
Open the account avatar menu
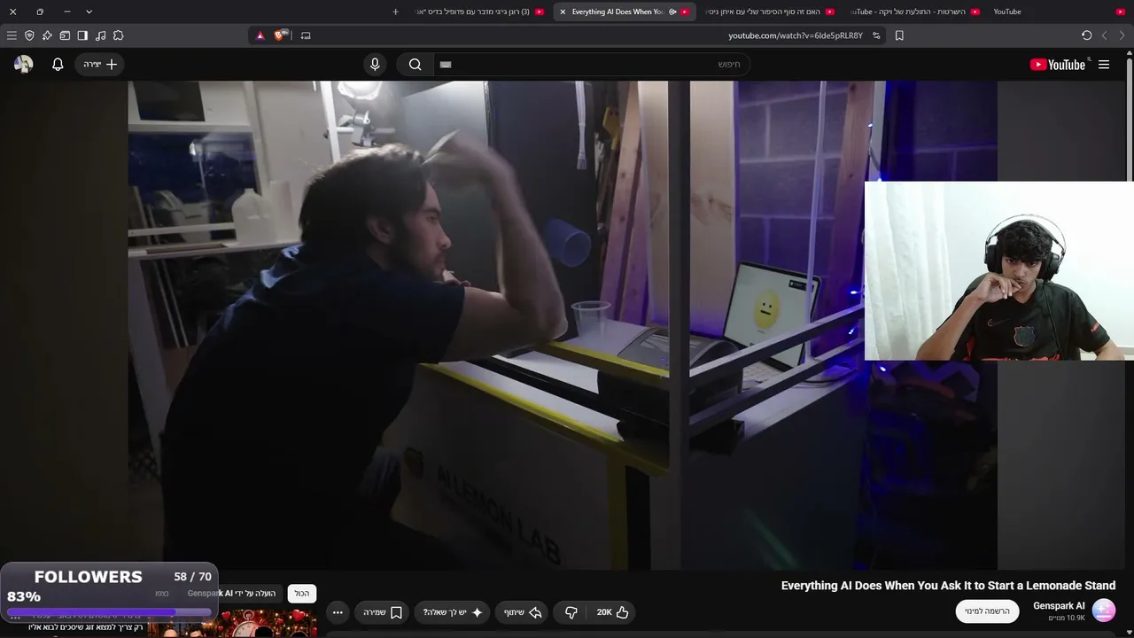pos(24,65)
